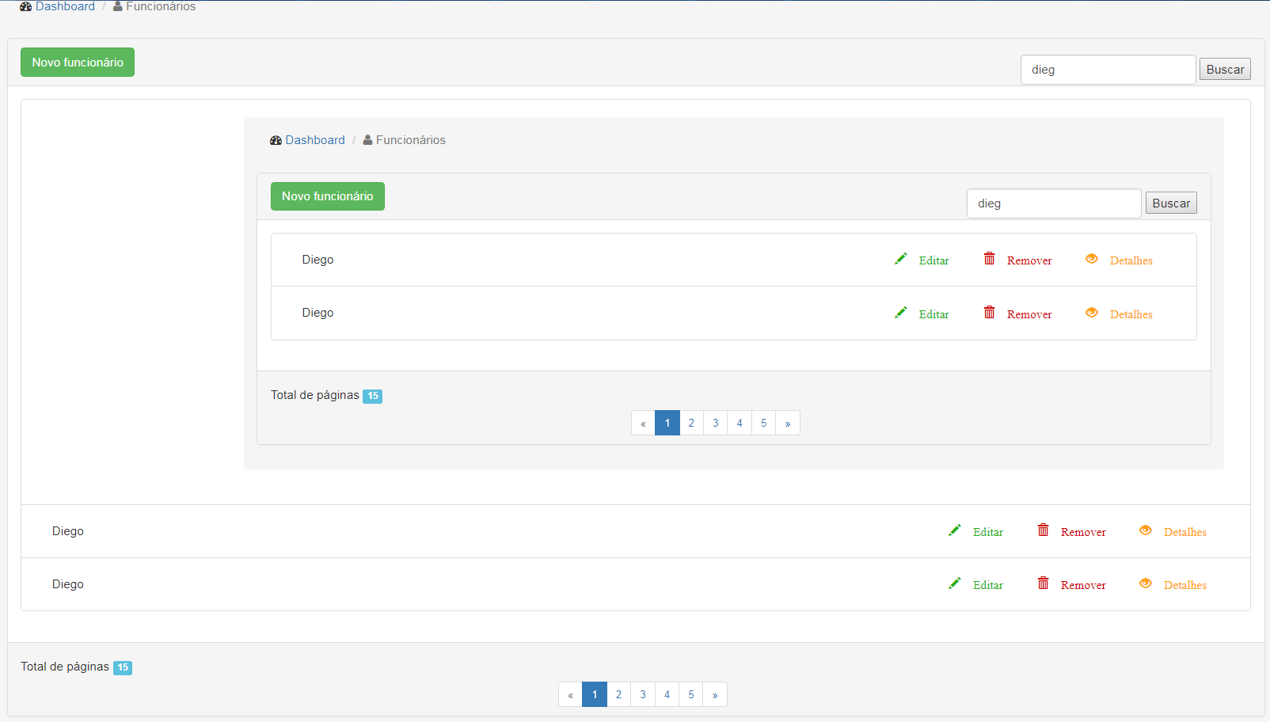Select page 4 in outer bottom pagination
Screen dimensions: 1270x722
(x=667, y=694)
